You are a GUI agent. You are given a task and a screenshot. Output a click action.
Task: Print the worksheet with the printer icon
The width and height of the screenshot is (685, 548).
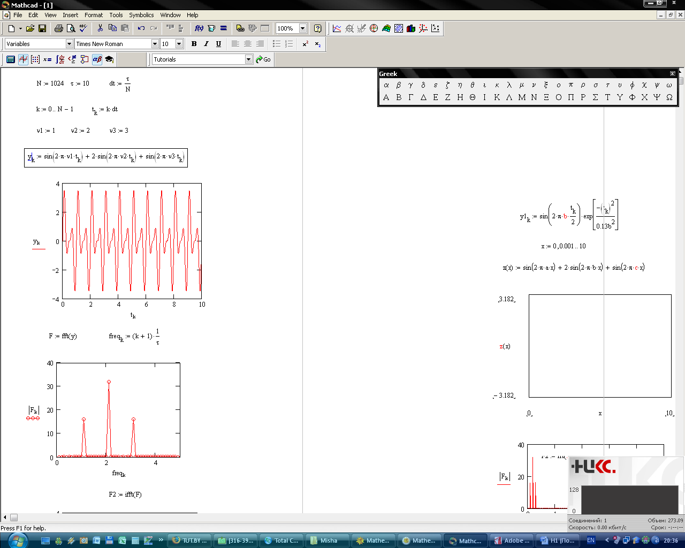pos(59,28)
